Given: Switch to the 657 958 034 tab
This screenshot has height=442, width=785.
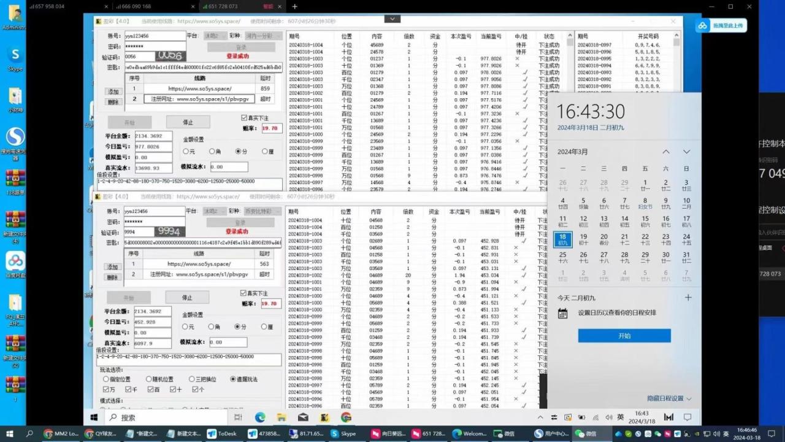Looking at the screenshot, I should point(50,6).
